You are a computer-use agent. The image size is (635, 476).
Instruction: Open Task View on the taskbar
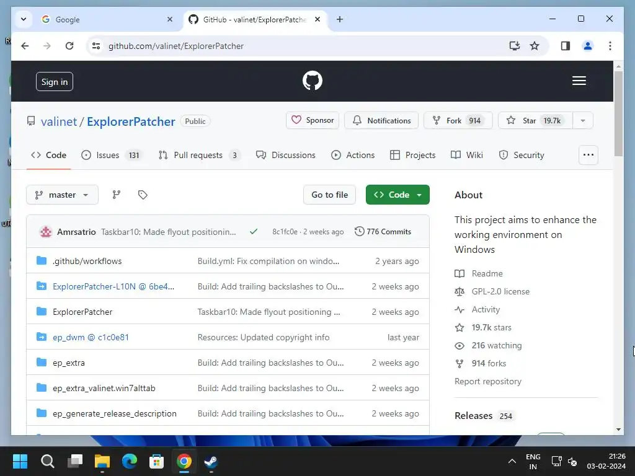point(75,461)
